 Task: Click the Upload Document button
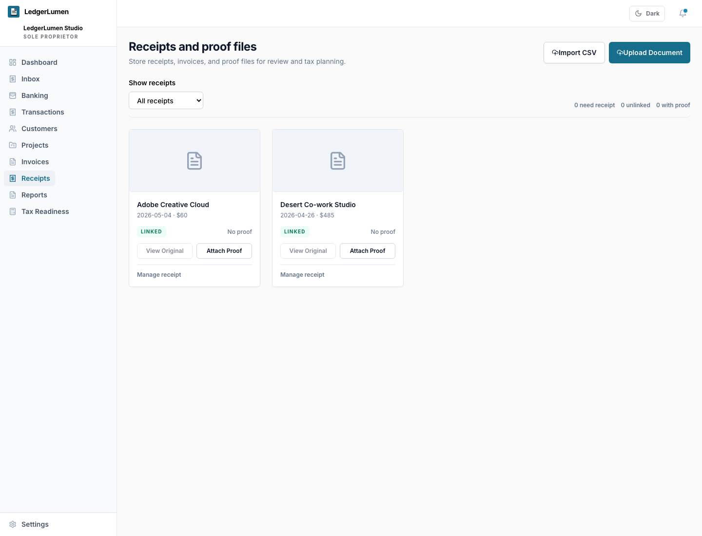649,53
